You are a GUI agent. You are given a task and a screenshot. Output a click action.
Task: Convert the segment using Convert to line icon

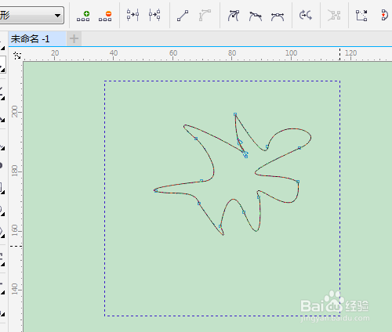pyautogui.click(x=183, y=16)
